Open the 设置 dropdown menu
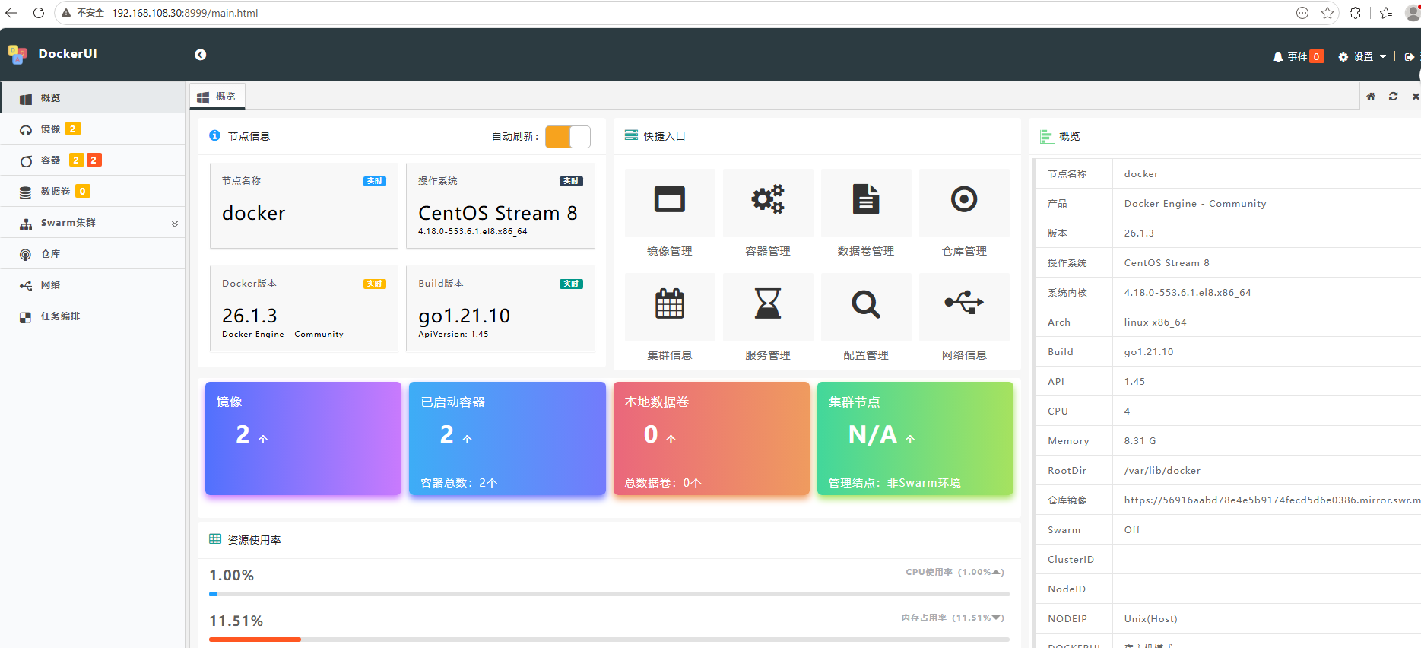This screenshot has width=1421, height=648. coord(1362,57)
